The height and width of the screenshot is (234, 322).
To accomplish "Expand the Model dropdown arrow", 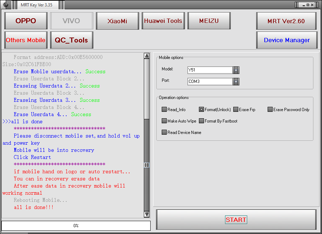I will pyautogui.click(x=236, y=70).
